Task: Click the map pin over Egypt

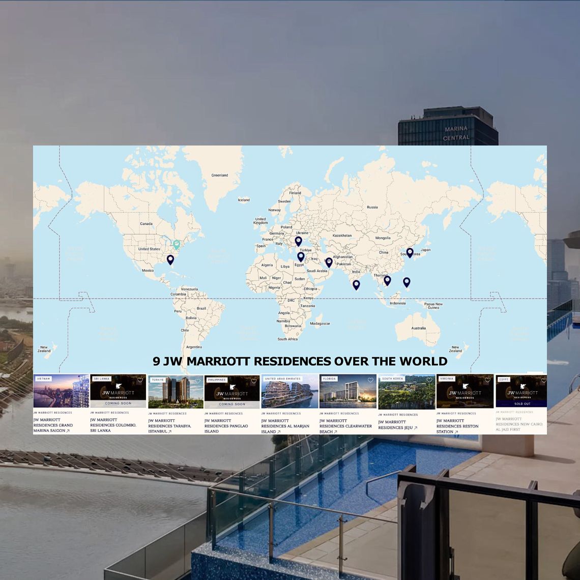Action: pyautogui.click(x=301, y=256)
